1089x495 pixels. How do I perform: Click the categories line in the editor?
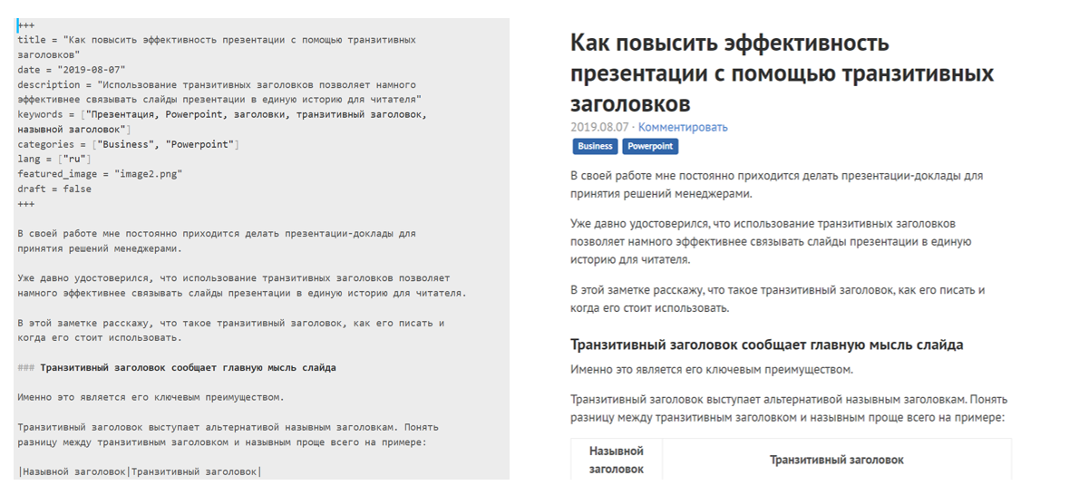(x=128, y=144)
